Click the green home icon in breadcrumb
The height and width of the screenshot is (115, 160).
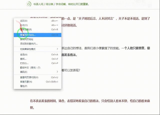[x=28, y=4]
